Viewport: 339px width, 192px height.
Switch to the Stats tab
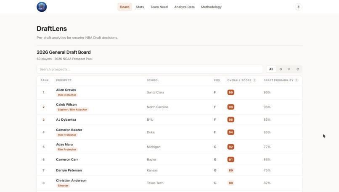tap(140, 7)
